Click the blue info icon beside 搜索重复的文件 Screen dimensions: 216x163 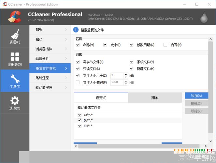coord(76,30)
